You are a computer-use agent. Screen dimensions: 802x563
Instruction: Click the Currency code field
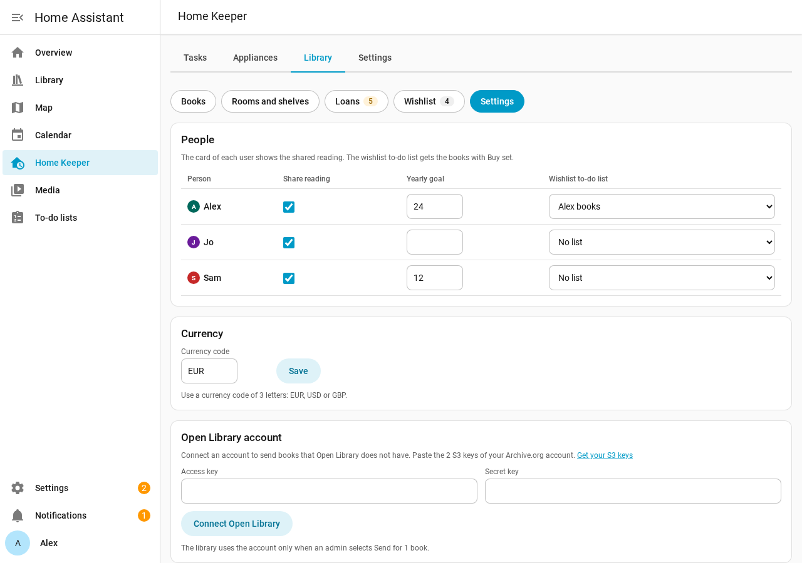pos(209,371)
